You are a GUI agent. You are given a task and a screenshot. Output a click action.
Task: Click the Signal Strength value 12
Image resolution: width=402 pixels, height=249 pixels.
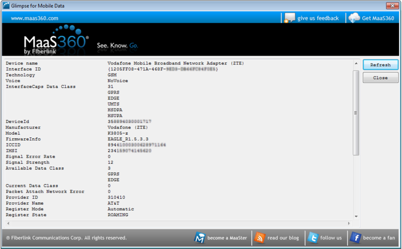point(111,162)
